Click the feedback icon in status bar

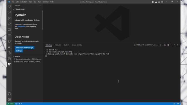174,104
